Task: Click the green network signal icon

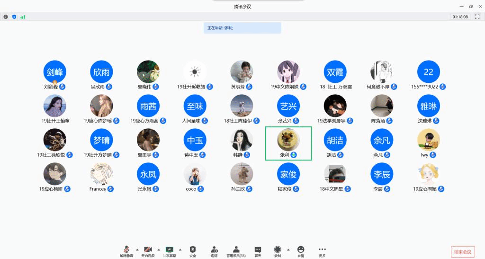Action: coord(23,17)
